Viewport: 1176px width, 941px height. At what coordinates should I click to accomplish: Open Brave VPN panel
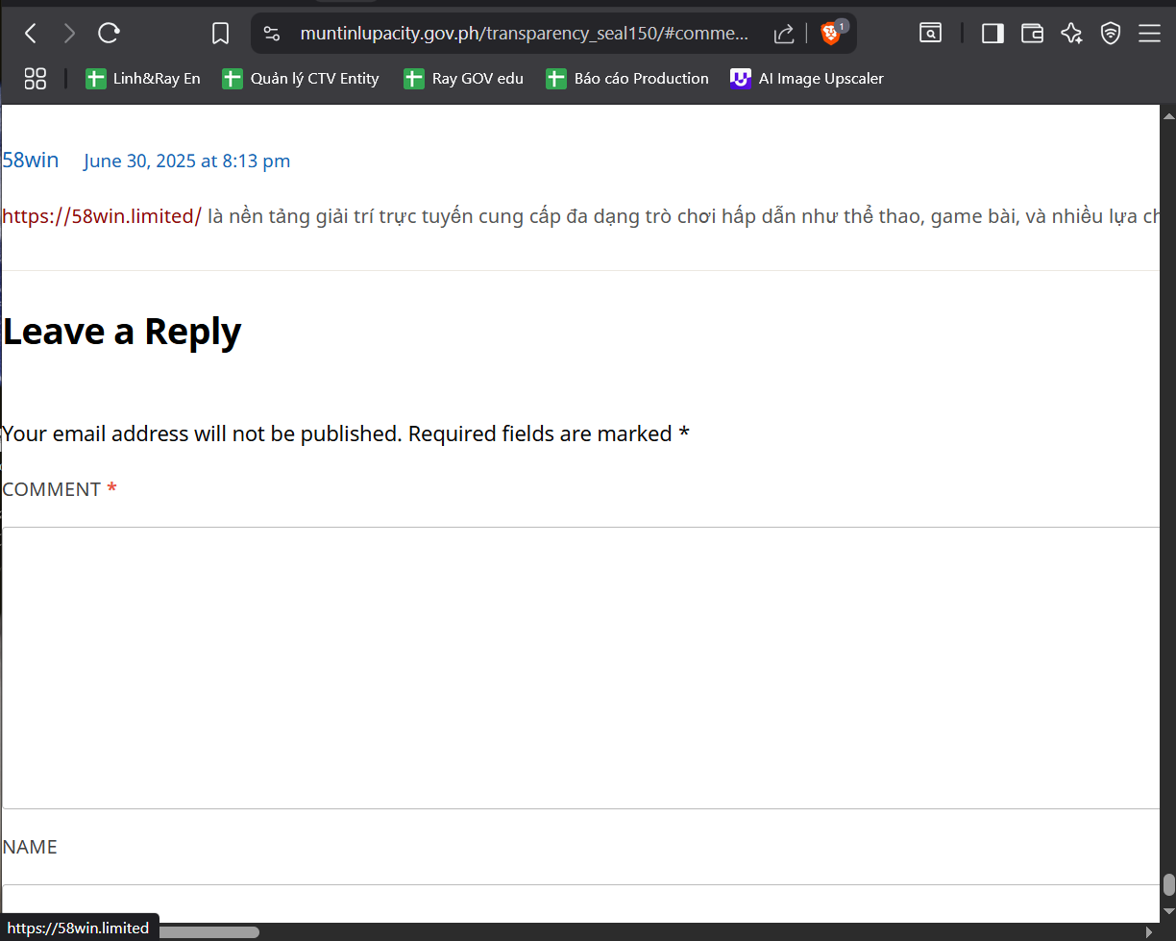click(1111, 34)
